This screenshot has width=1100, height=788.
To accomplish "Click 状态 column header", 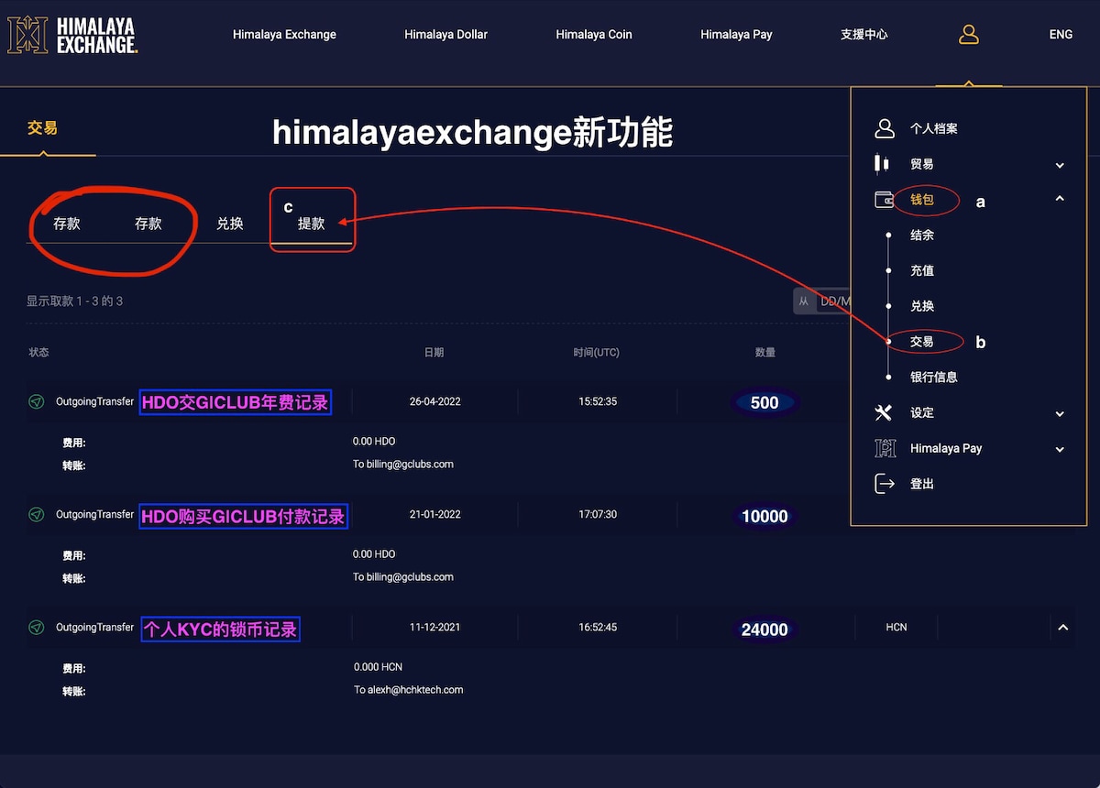I will pos(38,353).
